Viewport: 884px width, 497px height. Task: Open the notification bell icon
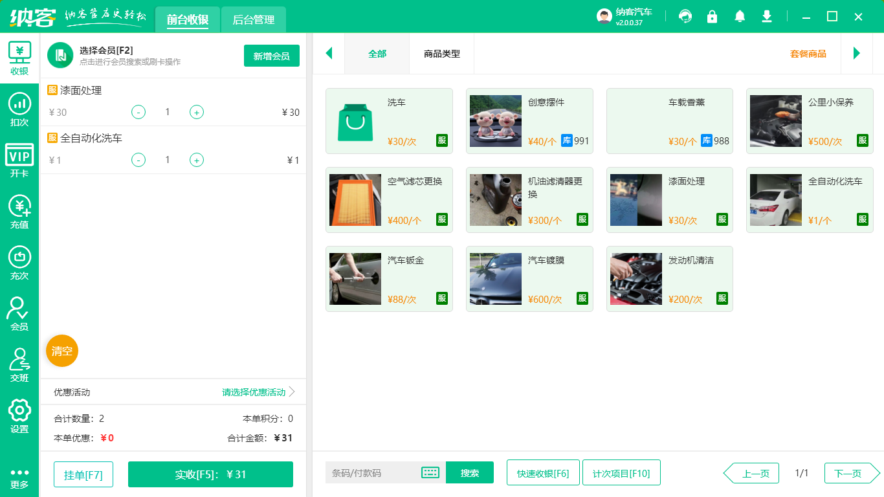739,16
